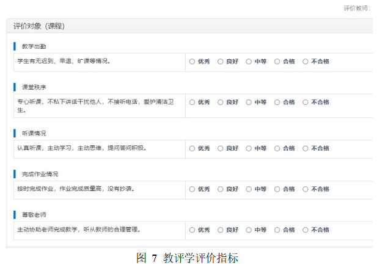Image resolution: width=385 pixels, height=268 pixels.
Task: Rate 听课情况 as 良好
Action: [221, 148]
